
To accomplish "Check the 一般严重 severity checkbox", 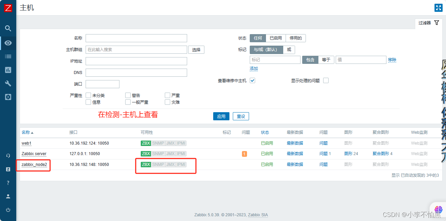I will point(128,102).
